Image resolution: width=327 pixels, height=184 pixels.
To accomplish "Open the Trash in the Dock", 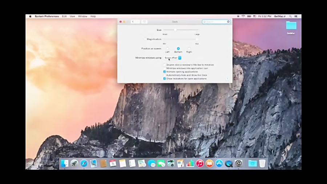I will [x=262, y=163].
